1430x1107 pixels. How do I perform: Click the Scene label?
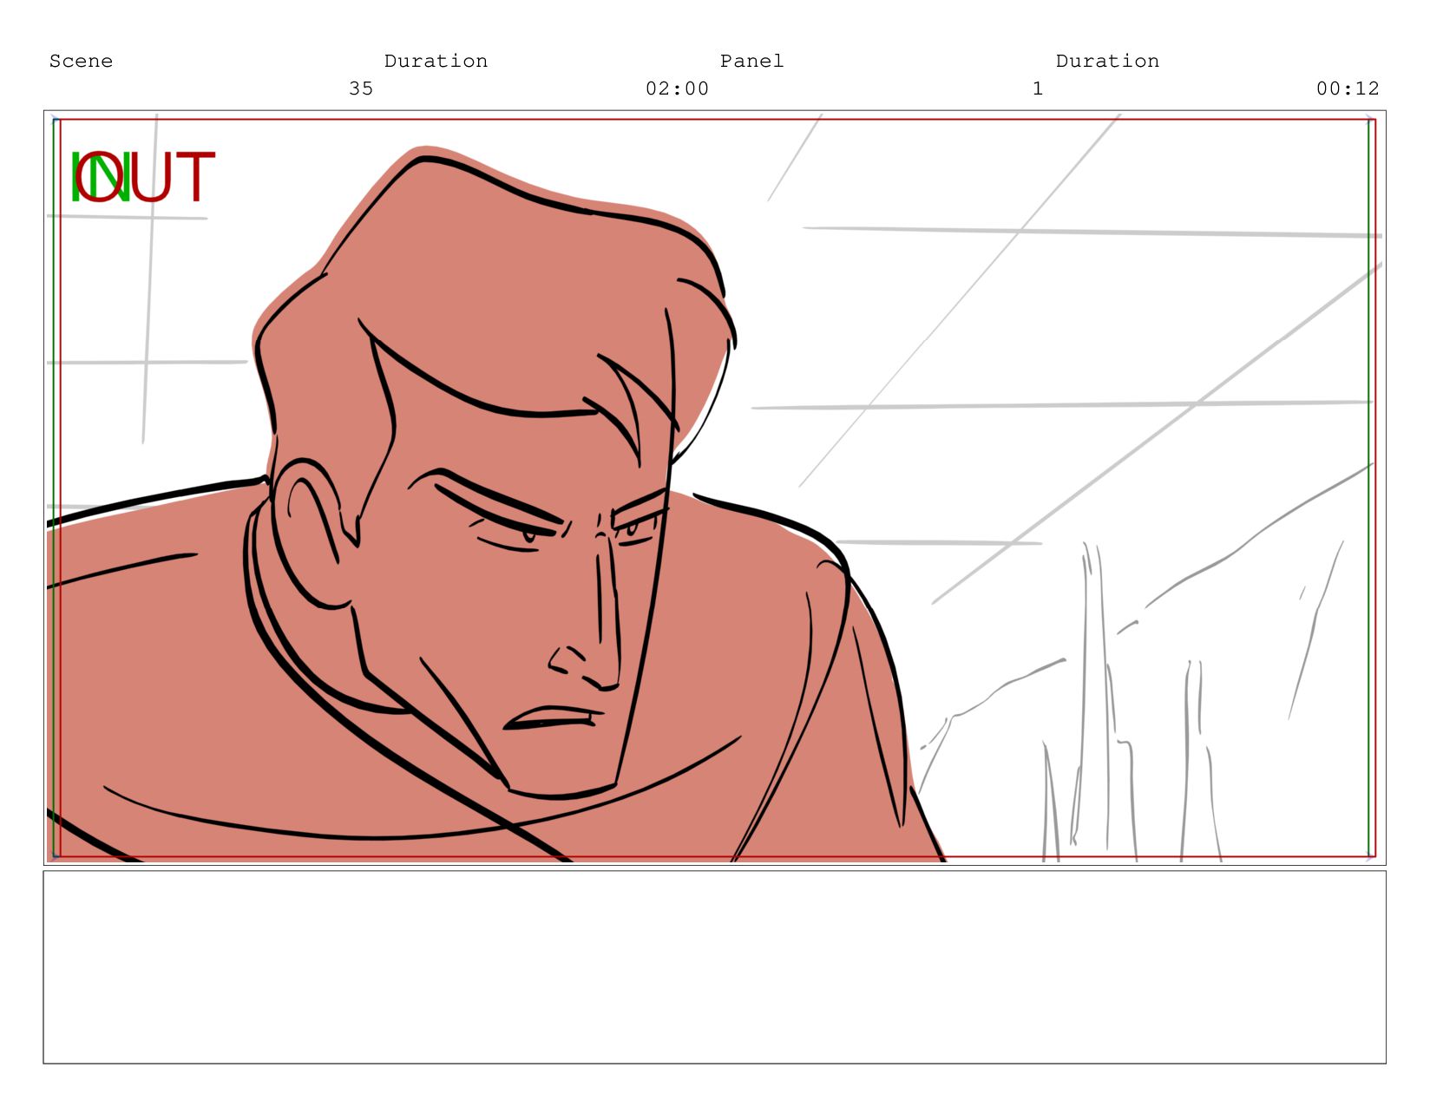tap(81, 61)
